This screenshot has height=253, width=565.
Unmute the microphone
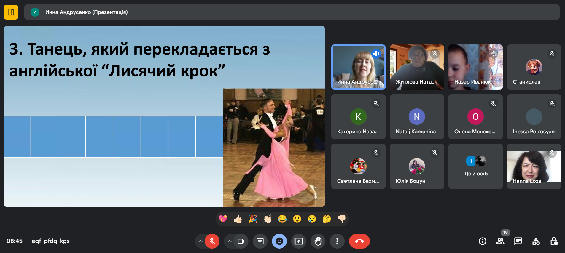pyautogui.click(x=212, y=241)
